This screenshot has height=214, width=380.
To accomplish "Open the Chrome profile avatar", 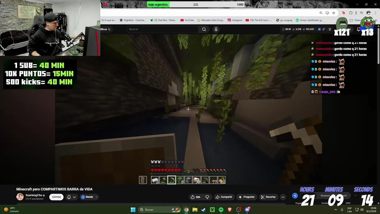I will click(368, 13).
